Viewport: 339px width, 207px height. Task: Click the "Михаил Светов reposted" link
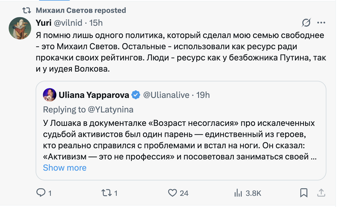click(81, 11)
